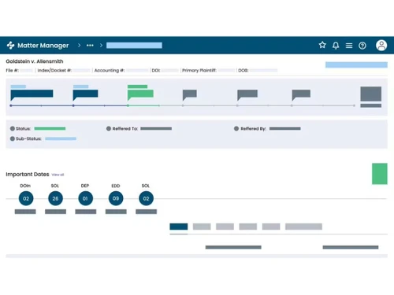Select the DEP date circle 01
This screenshot has width=394, height=295.
85,198
